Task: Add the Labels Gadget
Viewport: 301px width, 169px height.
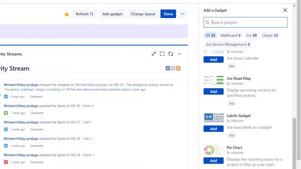Action: (x=214, y=129)
